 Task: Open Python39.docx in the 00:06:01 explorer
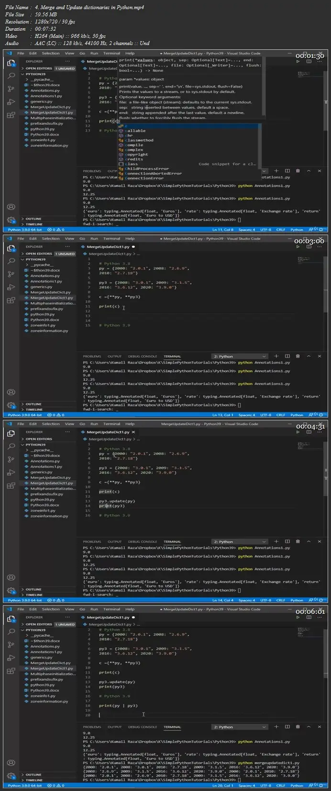[45, 690]
